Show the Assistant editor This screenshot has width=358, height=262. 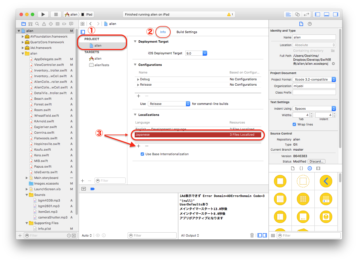pyautogui.click(x=297, y=14)
